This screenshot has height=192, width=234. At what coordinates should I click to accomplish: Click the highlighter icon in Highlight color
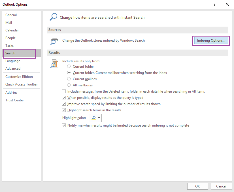(94, 118)
